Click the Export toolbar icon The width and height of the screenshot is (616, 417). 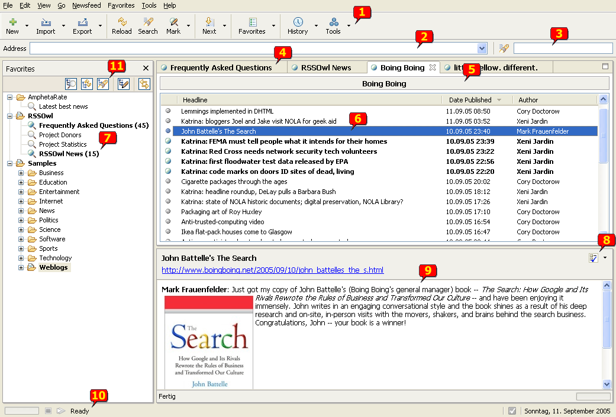tap(82, 22)
